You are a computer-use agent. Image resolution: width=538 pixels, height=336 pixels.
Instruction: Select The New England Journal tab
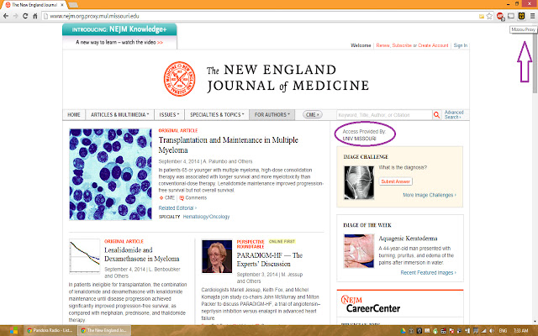pos(34,5)
